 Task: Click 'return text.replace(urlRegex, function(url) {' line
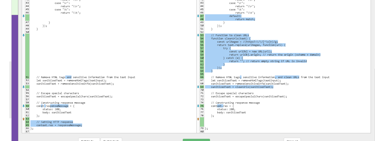251,45
